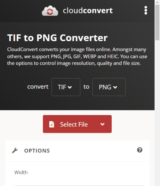Click the CloudConvert cloud logo icon

(x=50, y=11)
